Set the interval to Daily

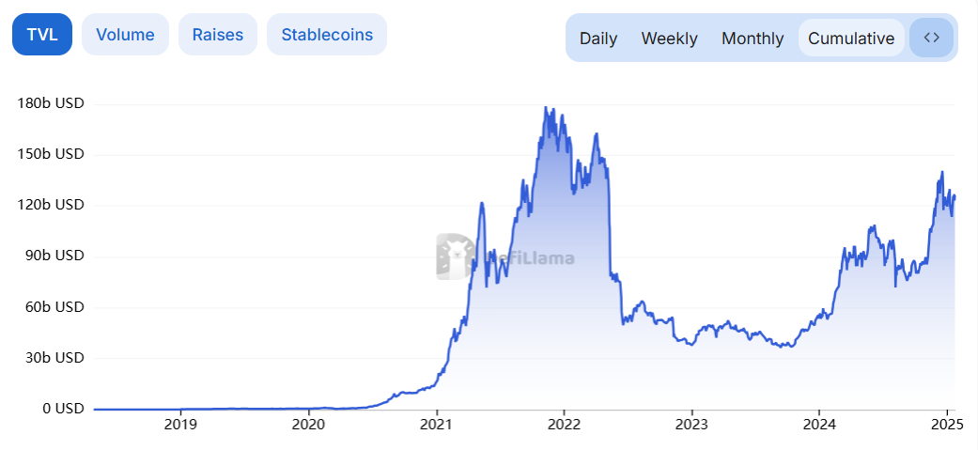[x=598, y=39]
